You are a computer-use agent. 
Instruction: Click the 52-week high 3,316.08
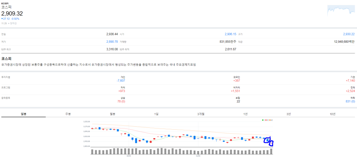click(112, 49)
